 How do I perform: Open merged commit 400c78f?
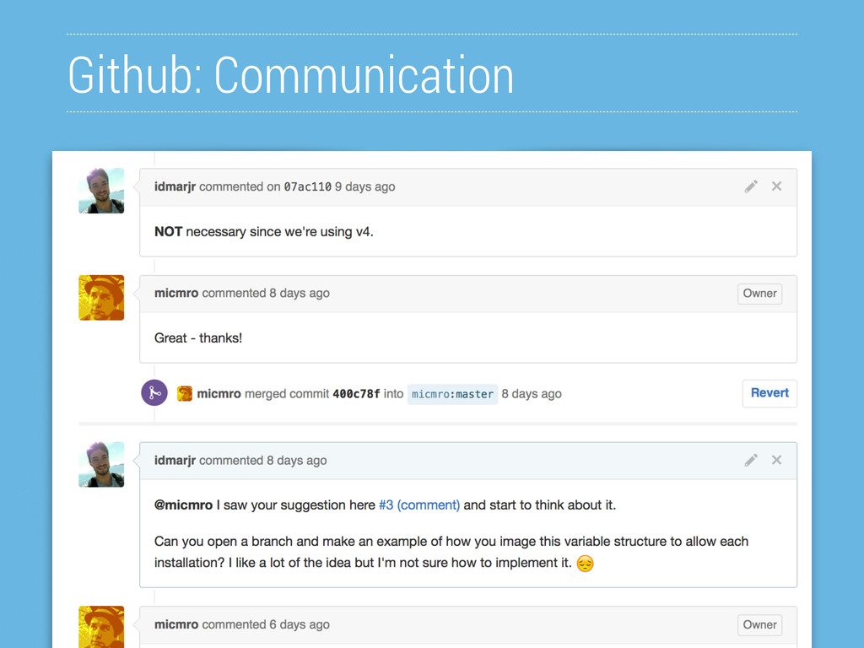click(356, 394)
